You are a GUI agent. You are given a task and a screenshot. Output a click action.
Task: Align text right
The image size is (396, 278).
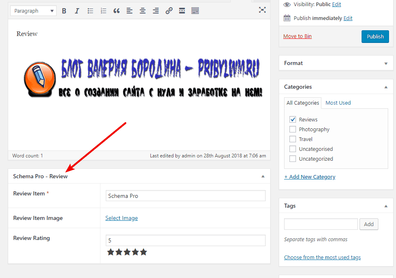(x=156, y=11)
